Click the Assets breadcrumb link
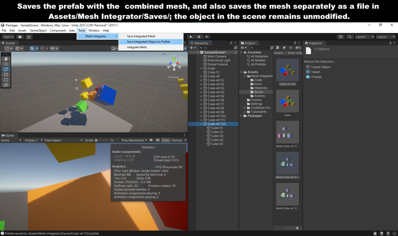This screenshot has width=398, height=236. pyautogui.click(x=279, y=53)
